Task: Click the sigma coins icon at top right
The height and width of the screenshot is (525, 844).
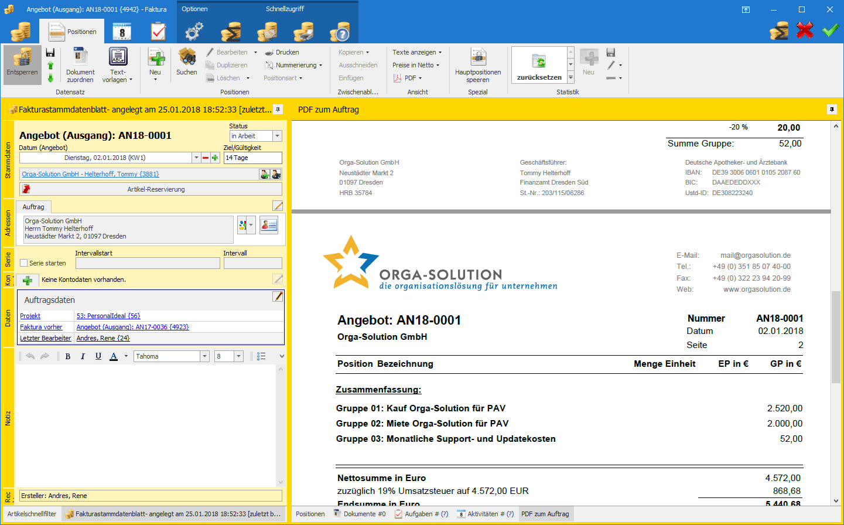Action: [779, 30]
